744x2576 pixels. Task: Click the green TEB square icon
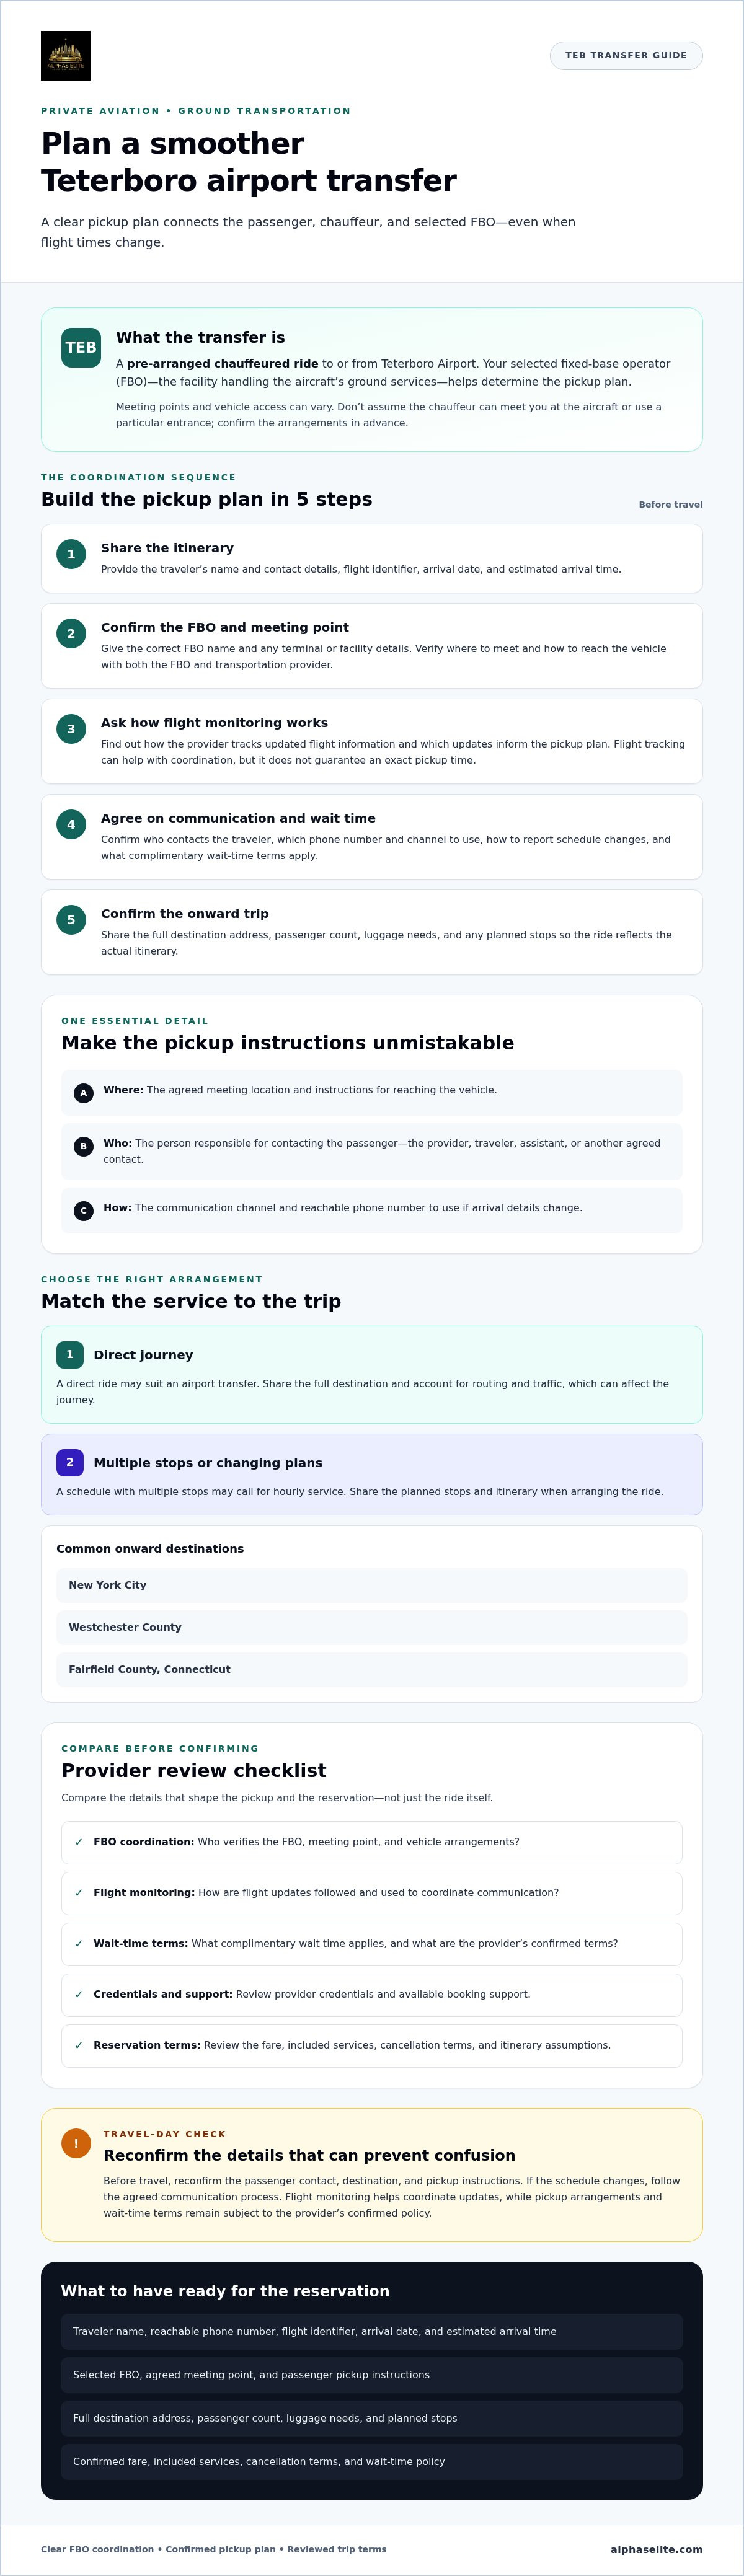[x=81, y=348]
